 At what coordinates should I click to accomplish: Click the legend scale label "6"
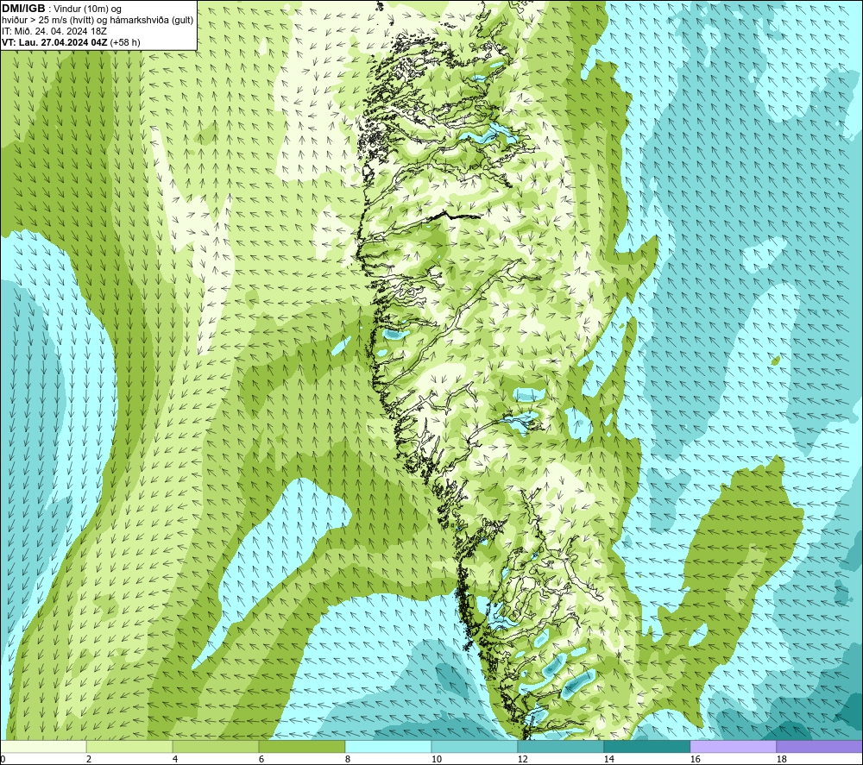coord(261,759)
